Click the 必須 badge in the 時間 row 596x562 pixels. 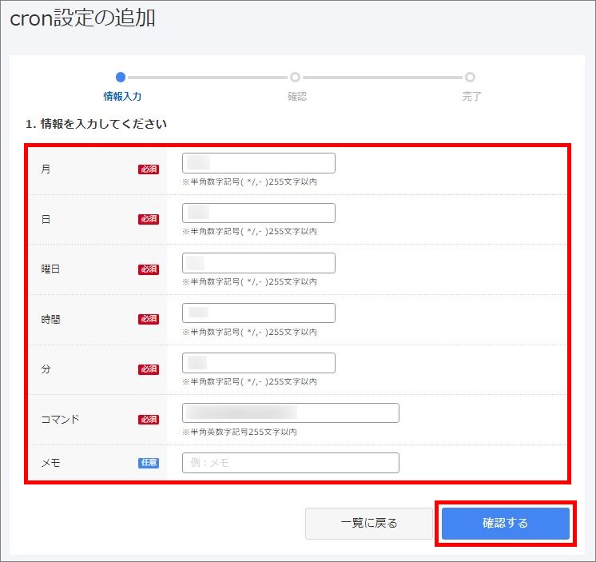pyautogui.click(x=149, y=319)
